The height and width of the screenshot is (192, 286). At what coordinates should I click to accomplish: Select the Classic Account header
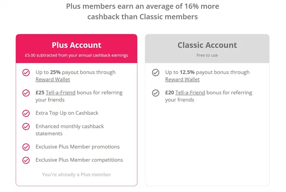pyautogui.click(x=207, y=45)
